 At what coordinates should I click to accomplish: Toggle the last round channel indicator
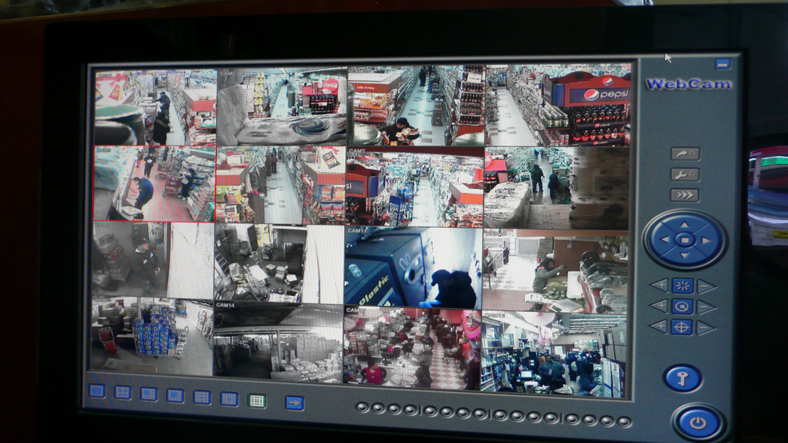[624, 421]
